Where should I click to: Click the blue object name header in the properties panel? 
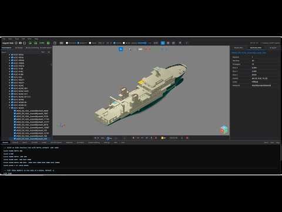[249, 53]
